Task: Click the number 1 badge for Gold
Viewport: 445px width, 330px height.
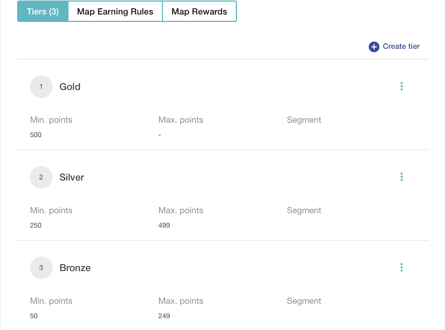Action: pyautogui.click(x=41, y=87)
